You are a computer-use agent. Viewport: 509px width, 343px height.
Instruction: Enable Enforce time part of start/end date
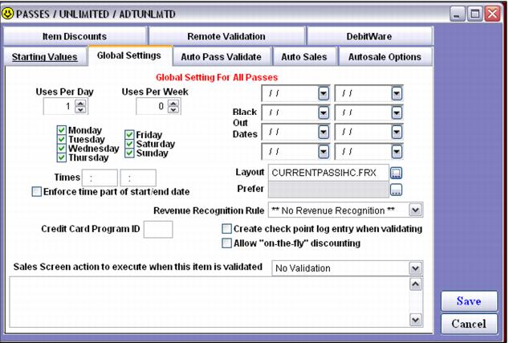(x=36, y=191)
